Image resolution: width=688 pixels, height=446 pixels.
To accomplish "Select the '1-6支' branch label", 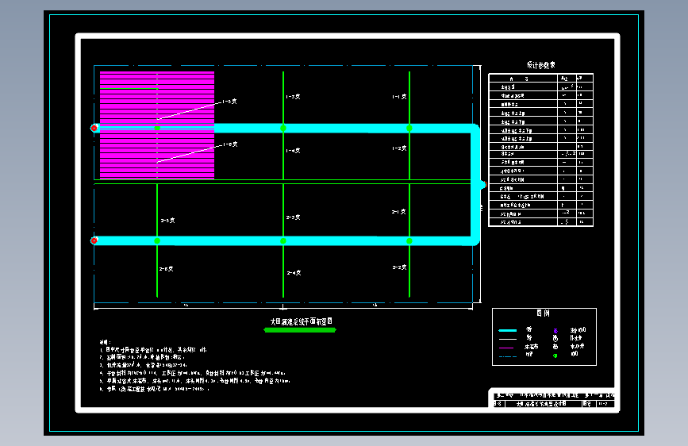I will pos(230,144).
